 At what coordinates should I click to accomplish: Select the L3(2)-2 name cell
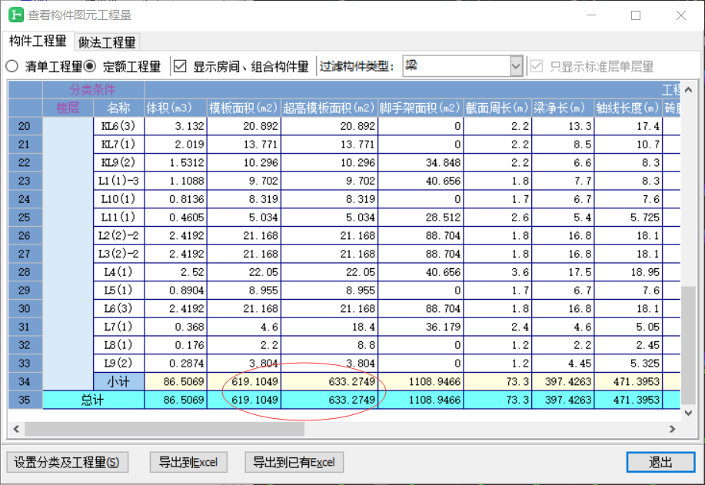point(118,254)
